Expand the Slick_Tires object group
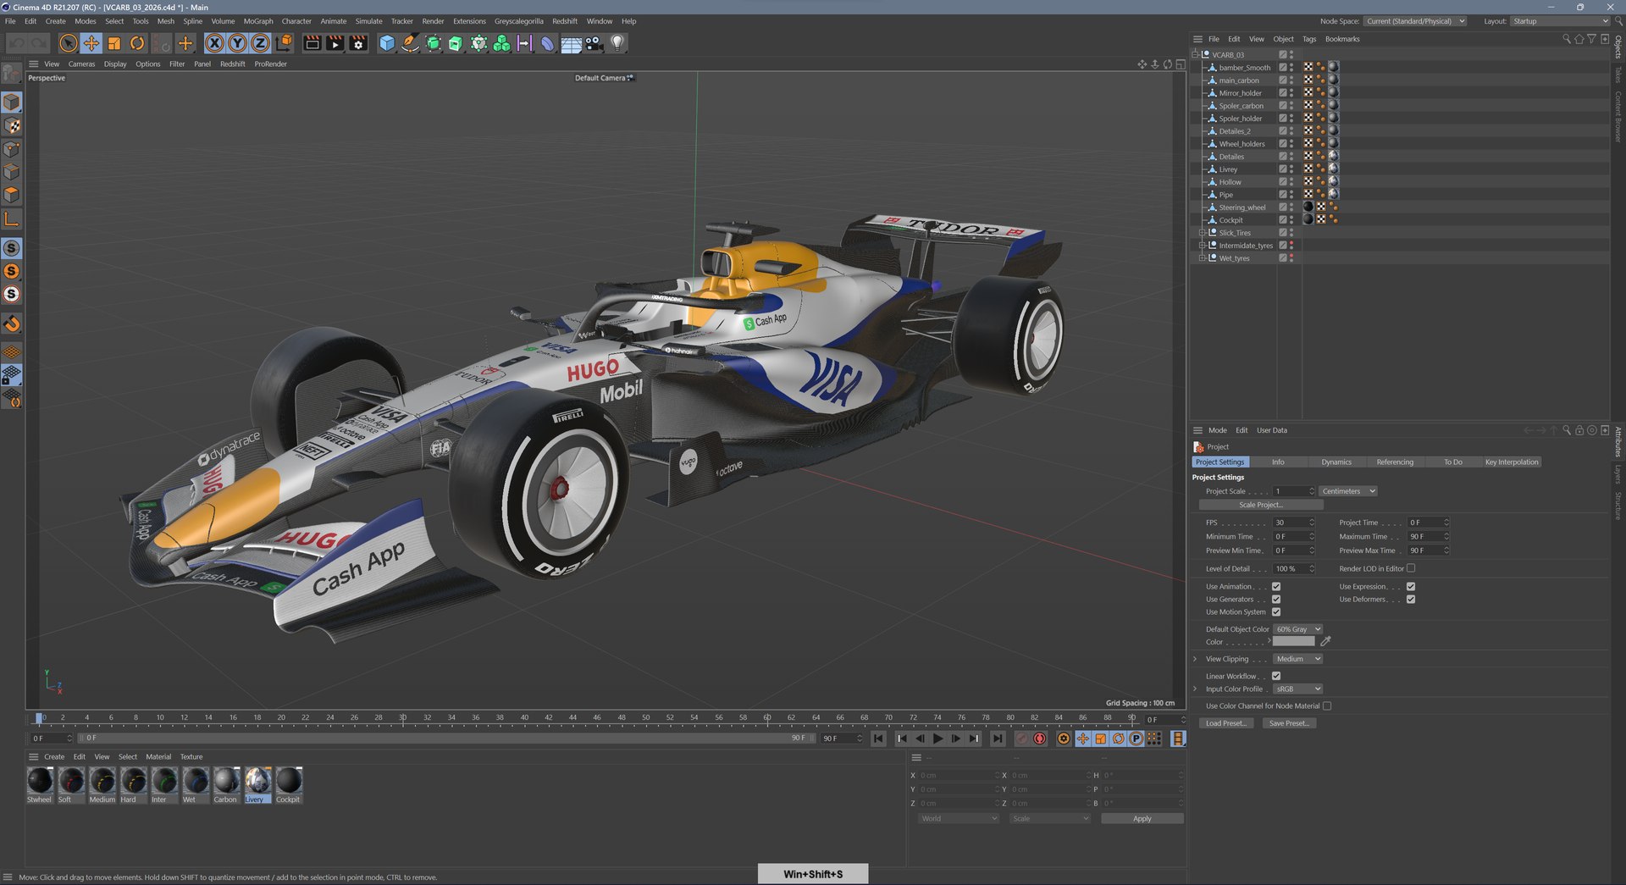 1202,232
